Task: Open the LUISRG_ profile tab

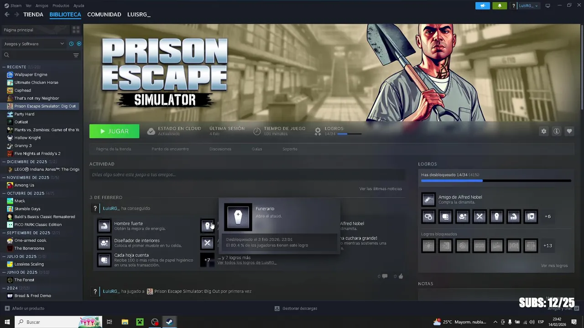Action: (139, 15)
